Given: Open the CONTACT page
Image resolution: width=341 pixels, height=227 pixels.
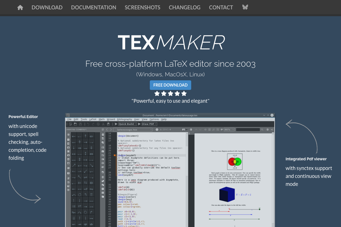Looking at the screenshot, I should 221,8.
